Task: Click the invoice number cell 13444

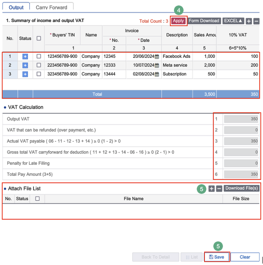Action: click(114, 74)
